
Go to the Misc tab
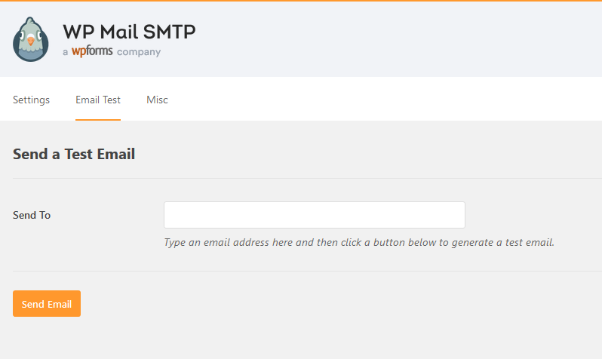pyautogui.click(x=157, y=100)
